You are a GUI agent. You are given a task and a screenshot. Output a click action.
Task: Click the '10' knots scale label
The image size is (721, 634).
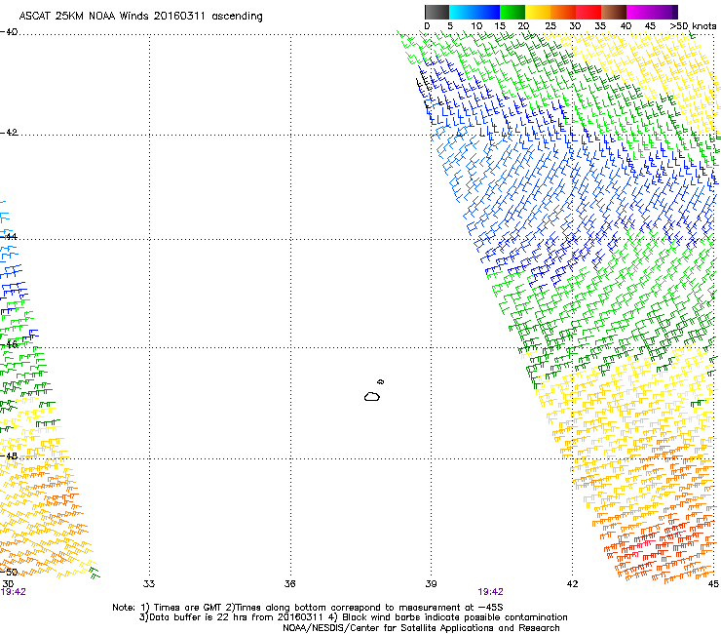(476, 26)
